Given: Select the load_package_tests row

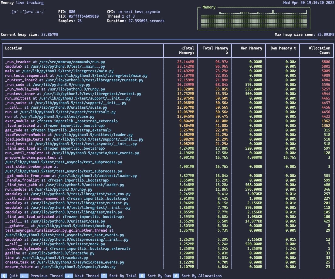Looking at the screenshot, I should point(167,139).
